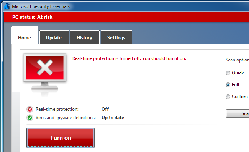Viewport: 249px width, 152px height.
Task: Click the Microsoft Security Essentials title bar icon
Action: (x=7, y=6)
